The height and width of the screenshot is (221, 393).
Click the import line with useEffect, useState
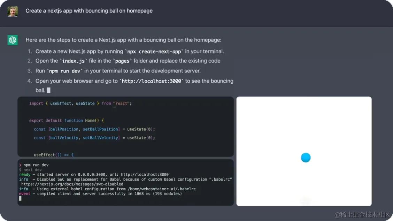pos(80,103)
